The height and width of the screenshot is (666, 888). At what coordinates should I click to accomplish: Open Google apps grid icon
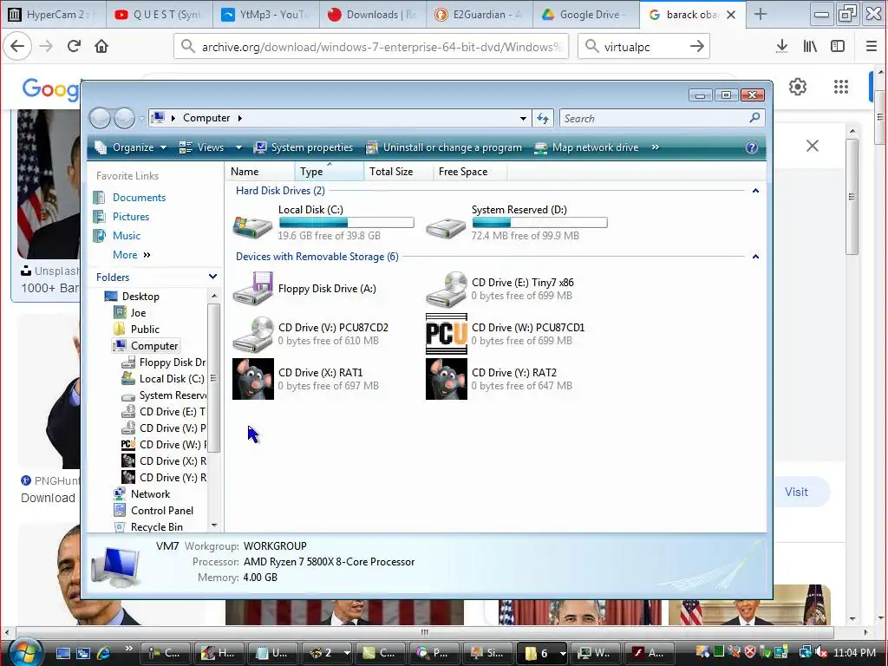841,87
